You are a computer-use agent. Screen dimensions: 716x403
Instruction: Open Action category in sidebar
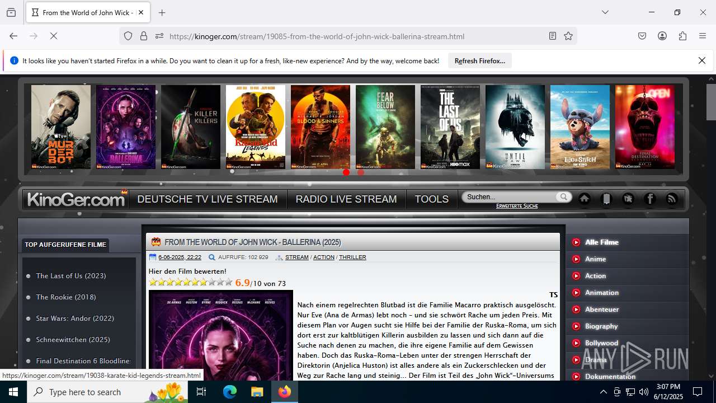click(596, 276)
